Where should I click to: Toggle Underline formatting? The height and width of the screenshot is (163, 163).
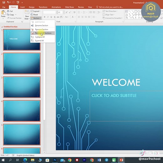point(51,17)
